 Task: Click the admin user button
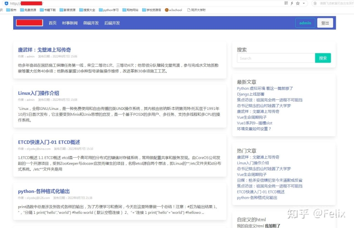[x=305, y=23]
